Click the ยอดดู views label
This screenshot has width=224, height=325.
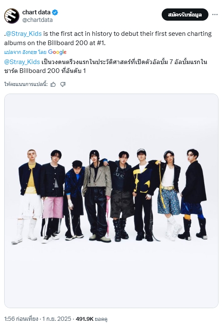pos(101,319)
